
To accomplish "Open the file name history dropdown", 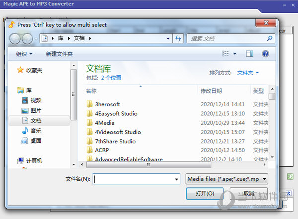I will pyautogui.click(x=176, y=179).
